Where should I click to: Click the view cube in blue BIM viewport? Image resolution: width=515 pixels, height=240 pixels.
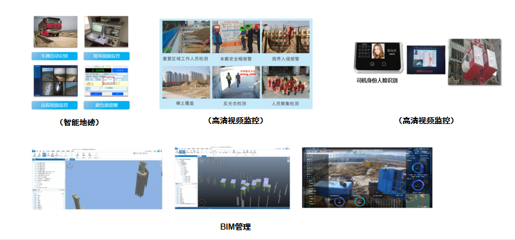tap(70, 166)
